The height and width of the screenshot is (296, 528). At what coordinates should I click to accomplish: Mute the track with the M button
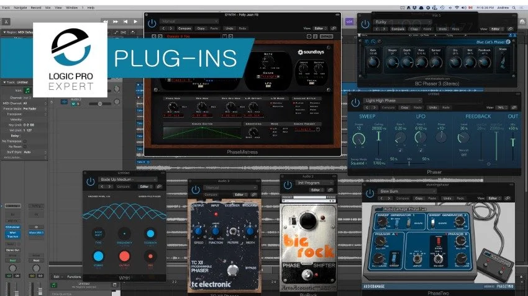[x=73, y=104]
